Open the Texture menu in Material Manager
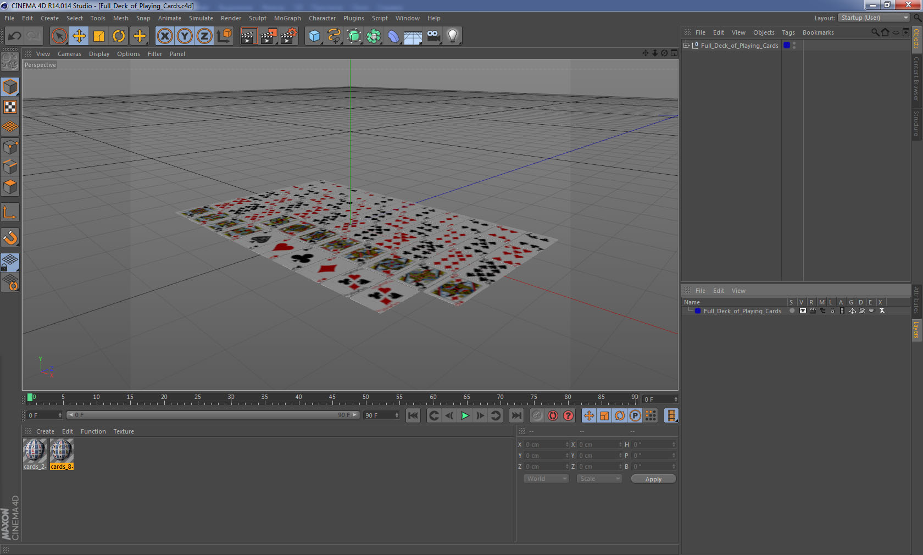The width and height of the screenshot is (923, 555). pos(124,431)
